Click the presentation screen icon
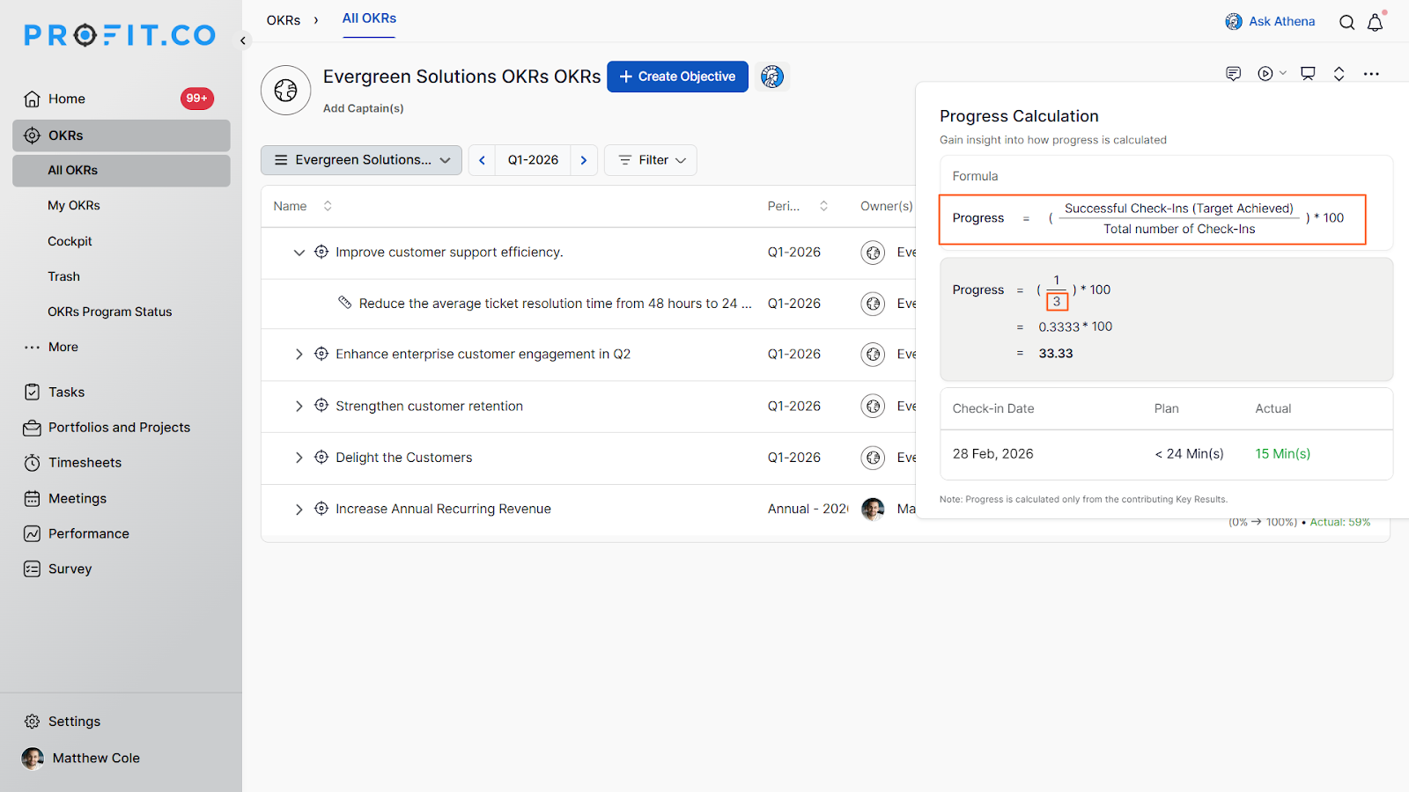 [1308, 74]
